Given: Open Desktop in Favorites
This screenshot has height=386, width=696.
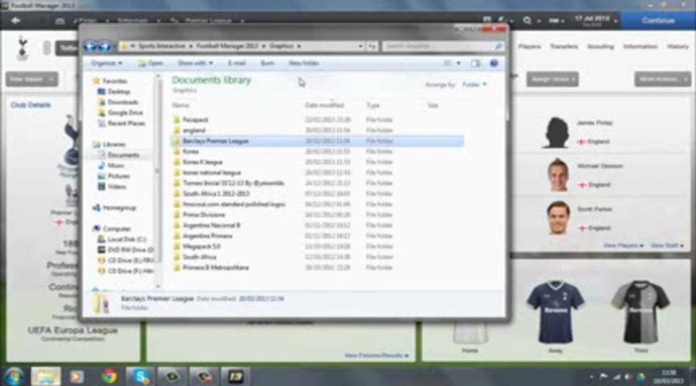Looking at the screenshot, I should pyautogui.click(x=114, y=92).
